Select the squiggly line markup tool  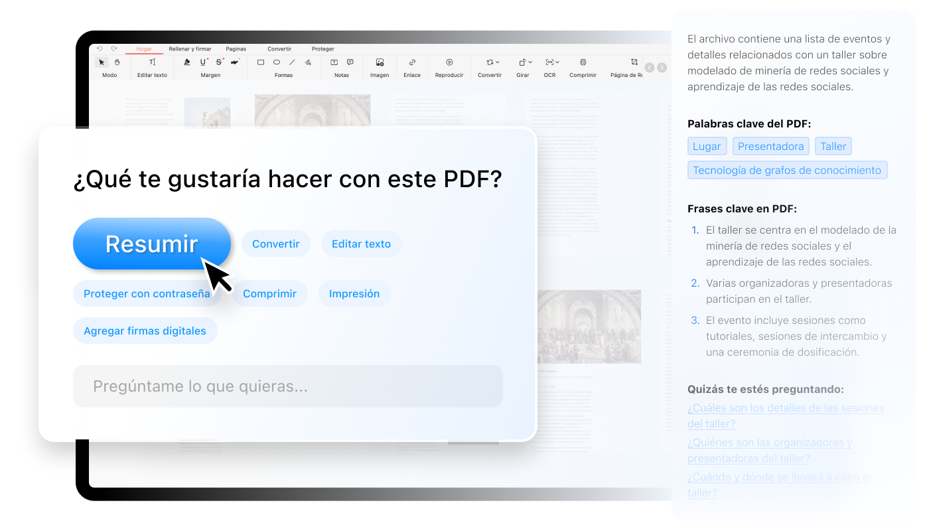point(235,62)
